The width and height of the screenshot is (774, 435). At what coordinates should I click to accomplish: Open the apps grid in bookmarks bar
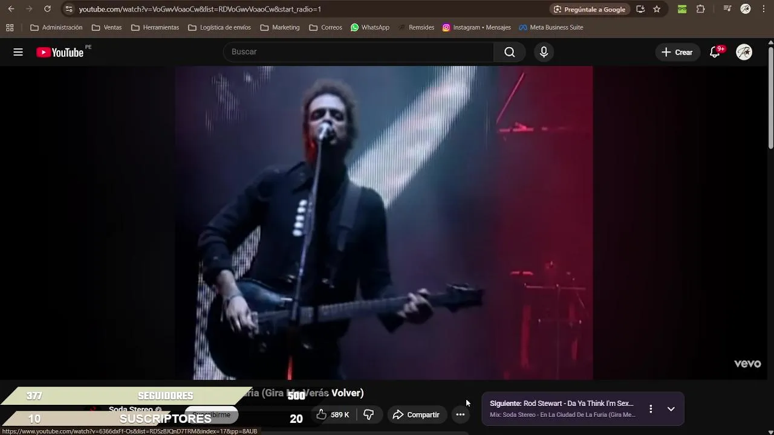[10, 27]
